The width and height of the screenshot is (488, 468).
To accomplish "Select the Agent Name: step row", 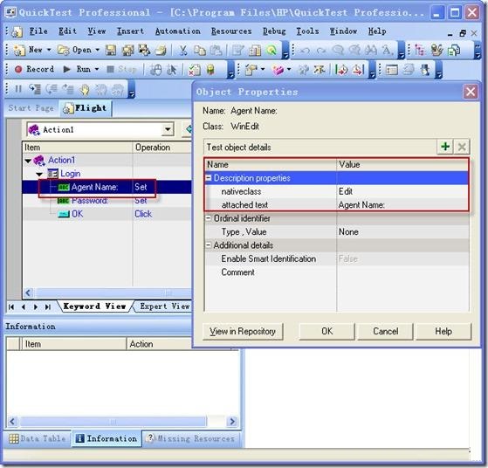I will pyautogui.click(x=107, y=187).
